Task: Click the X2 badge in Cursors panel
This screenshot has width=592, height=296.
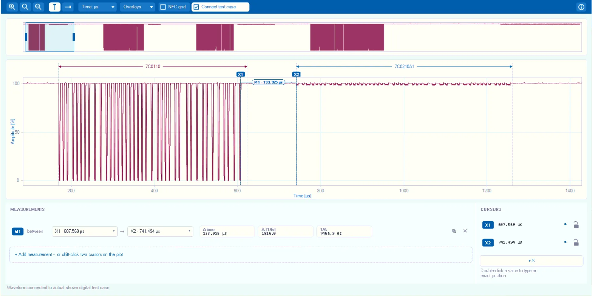Action: coord(488,243)
